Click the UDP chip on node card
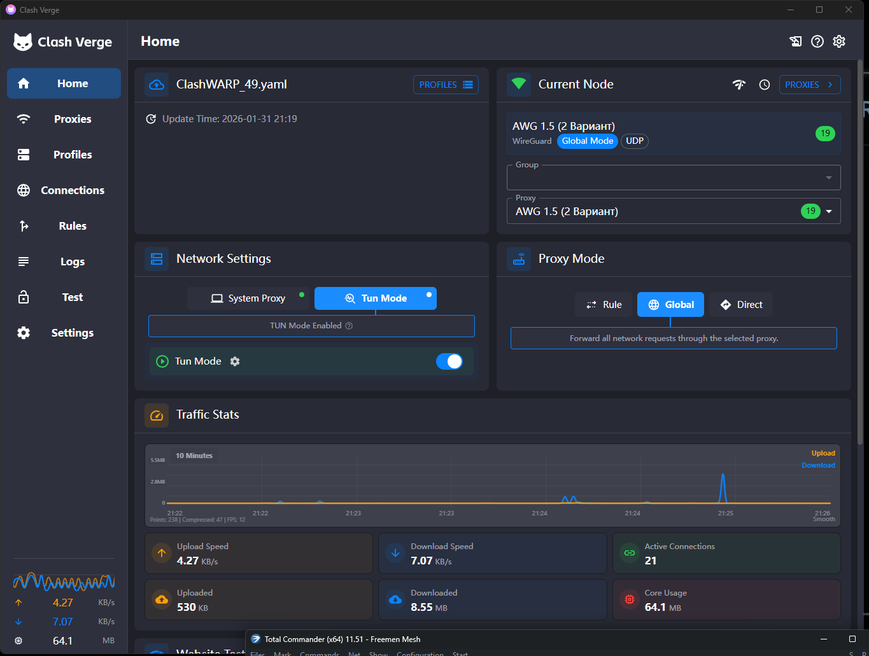 (635, 141)
